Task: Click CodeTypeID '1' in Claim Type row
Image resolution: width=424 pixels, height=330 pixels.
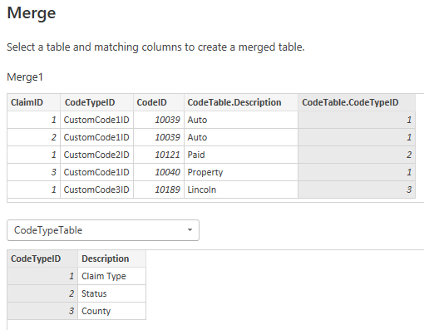Action: click(x=42, y=276)
